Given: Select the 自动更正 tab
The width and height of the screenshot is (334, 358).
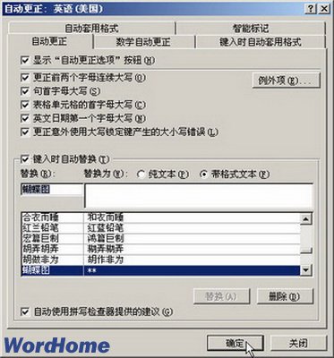Looking at the screenshot, I should (x=49, y=41).
